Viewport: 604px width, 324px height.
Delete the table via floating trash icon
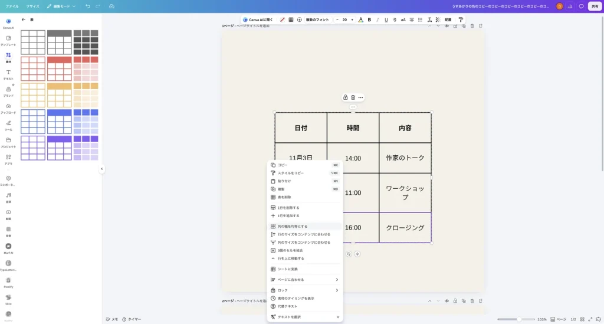353,97
